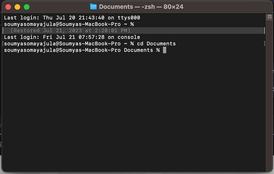Click the split pane icon above scrollbar
This screenshot has width=274, height=174.
pyautogui.click(x=269, y=17)
